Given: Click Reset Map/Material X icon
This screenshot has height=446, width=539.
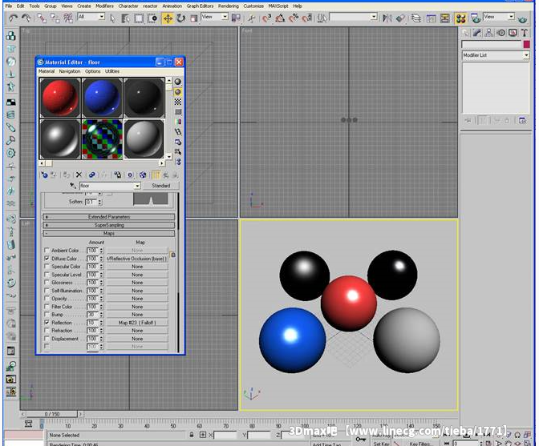Looking at the screenshot, I should (x=79, y=175).
